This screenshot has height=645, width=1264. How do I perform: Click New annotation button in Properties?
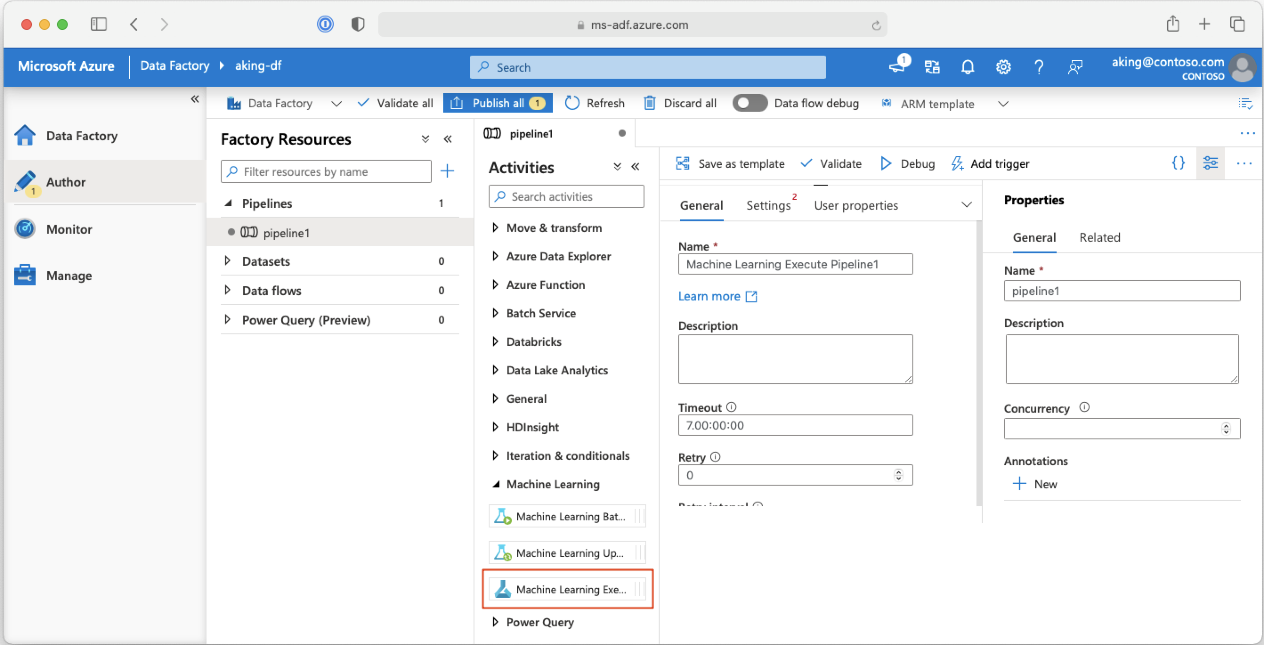pos(1034,483)
